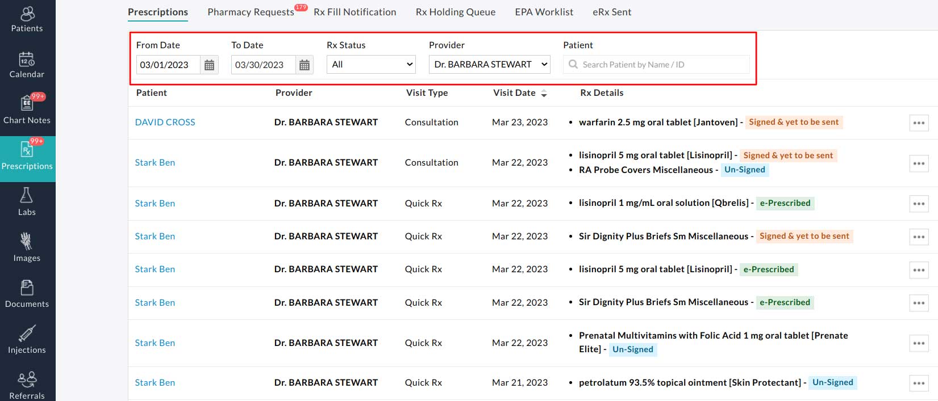Switch to the Rx Holding Queue tab
The width and height of the screenshot is (938, 401).
pyautogui.click(x=455, y=12)
